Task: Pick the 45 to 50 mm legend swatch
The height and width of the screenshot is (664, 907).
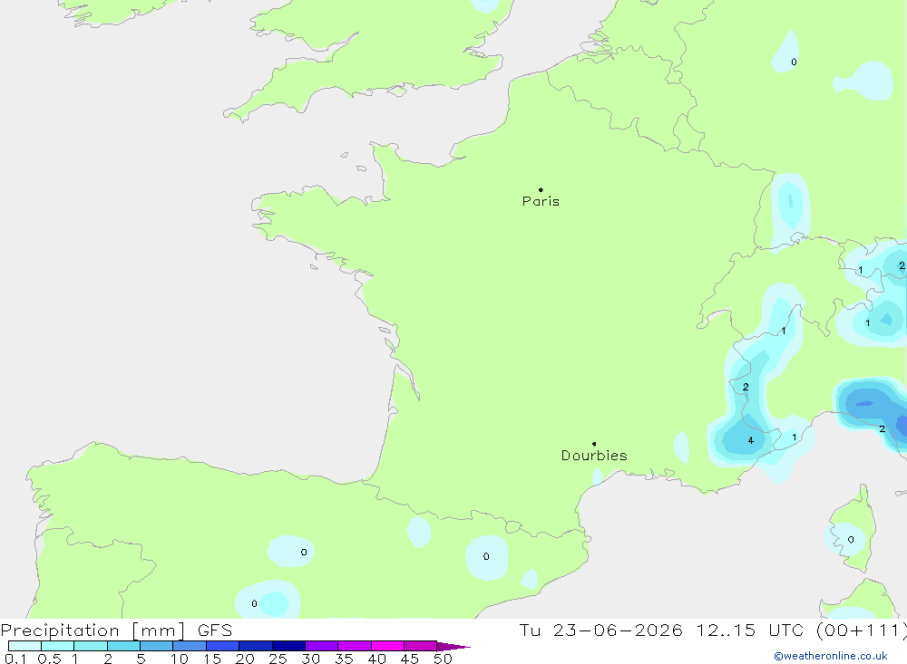Action: [421, 646]
